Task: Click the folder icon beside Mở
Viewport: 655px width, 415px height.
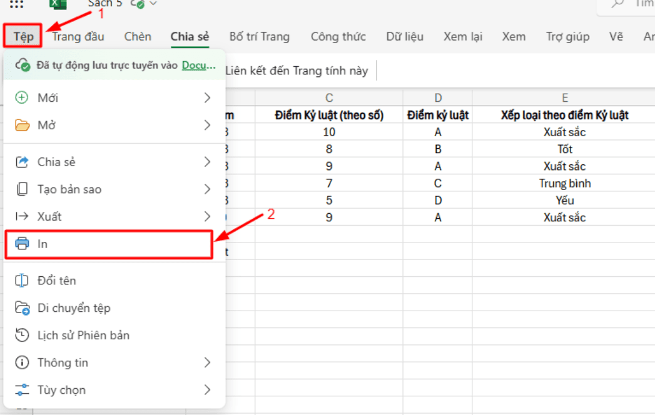Action: 22,125
